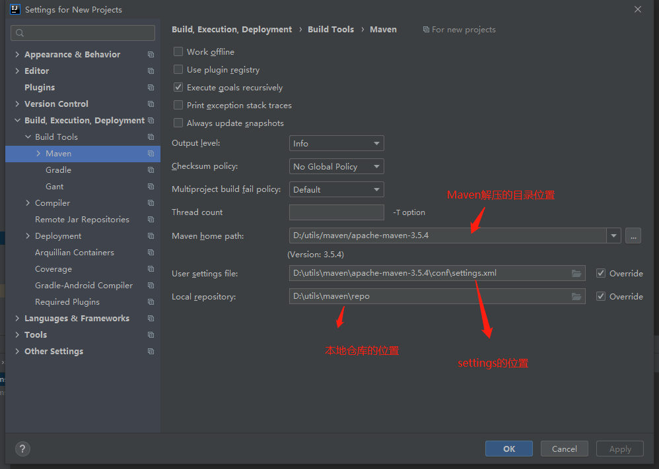Select Gant in settings tree

(55, 187)
